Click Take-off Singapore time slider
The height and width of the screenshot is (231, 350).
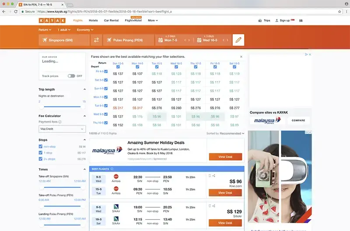(x=62, y=187)
